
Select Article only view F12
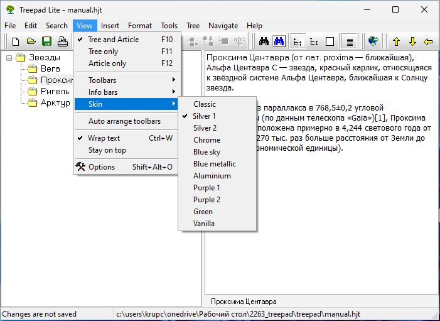coord(127,63)
